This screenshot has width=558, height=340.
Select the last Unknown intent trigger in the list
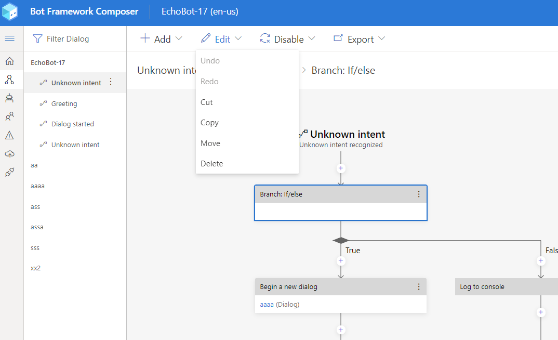[x=75, y=145]
